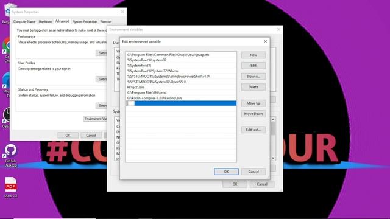Click the Delete button

click(253, 87)
